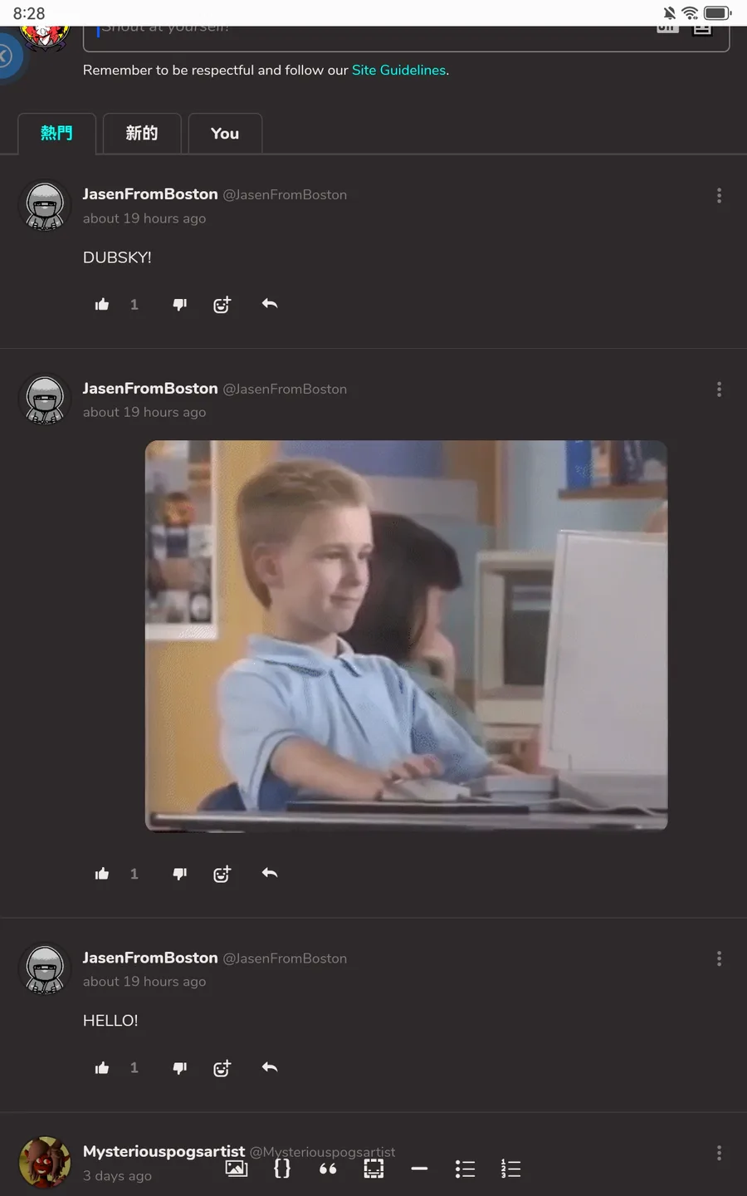The image size is (747, 1196).
Task: Insert image from the bottom editor toolbar
Action: [237, 1169]
